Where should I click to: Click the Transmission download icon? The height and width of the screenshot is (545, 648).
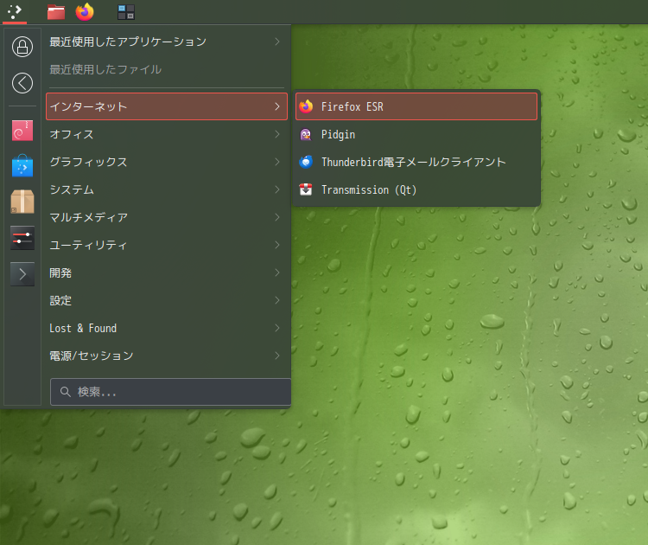click(x=306, y=189)
